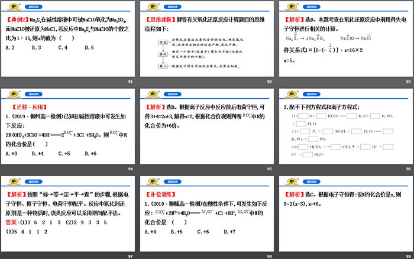Screen dimensions: 414x259
Task: Click the blue pill button on slide 95
Action: 173,94
